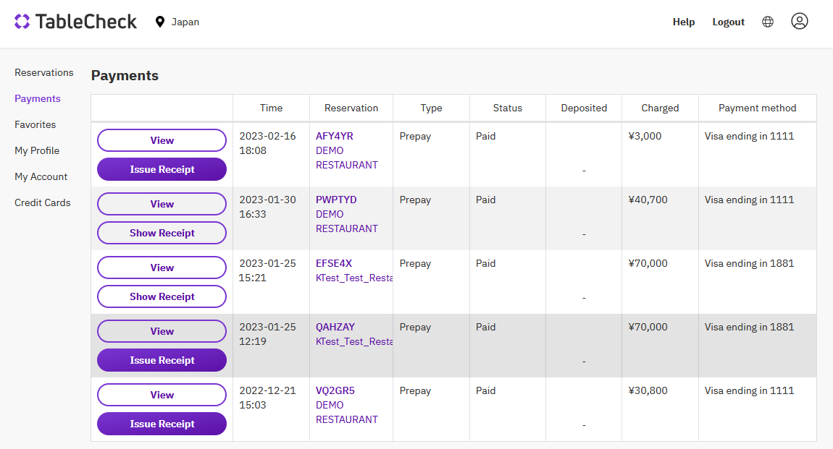Click the Charged column header
Viewport: 833px width, 449px height.
[660, 108]
